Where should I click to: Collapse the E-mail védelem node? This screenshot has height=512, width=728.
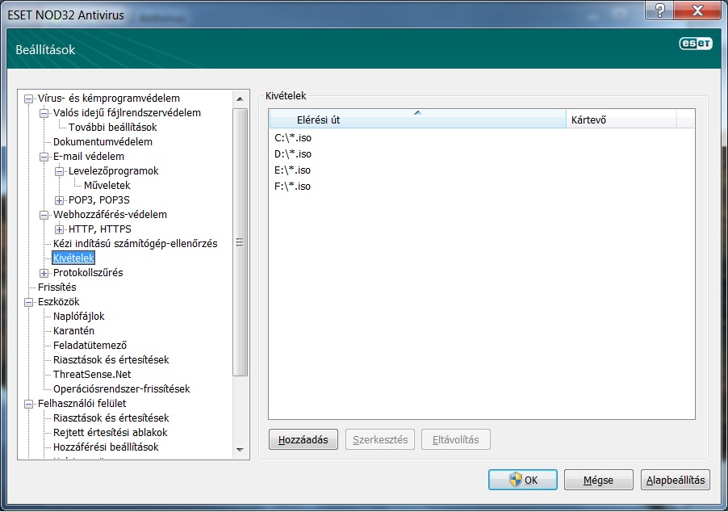pyautogui.click(x=44, y=157)
